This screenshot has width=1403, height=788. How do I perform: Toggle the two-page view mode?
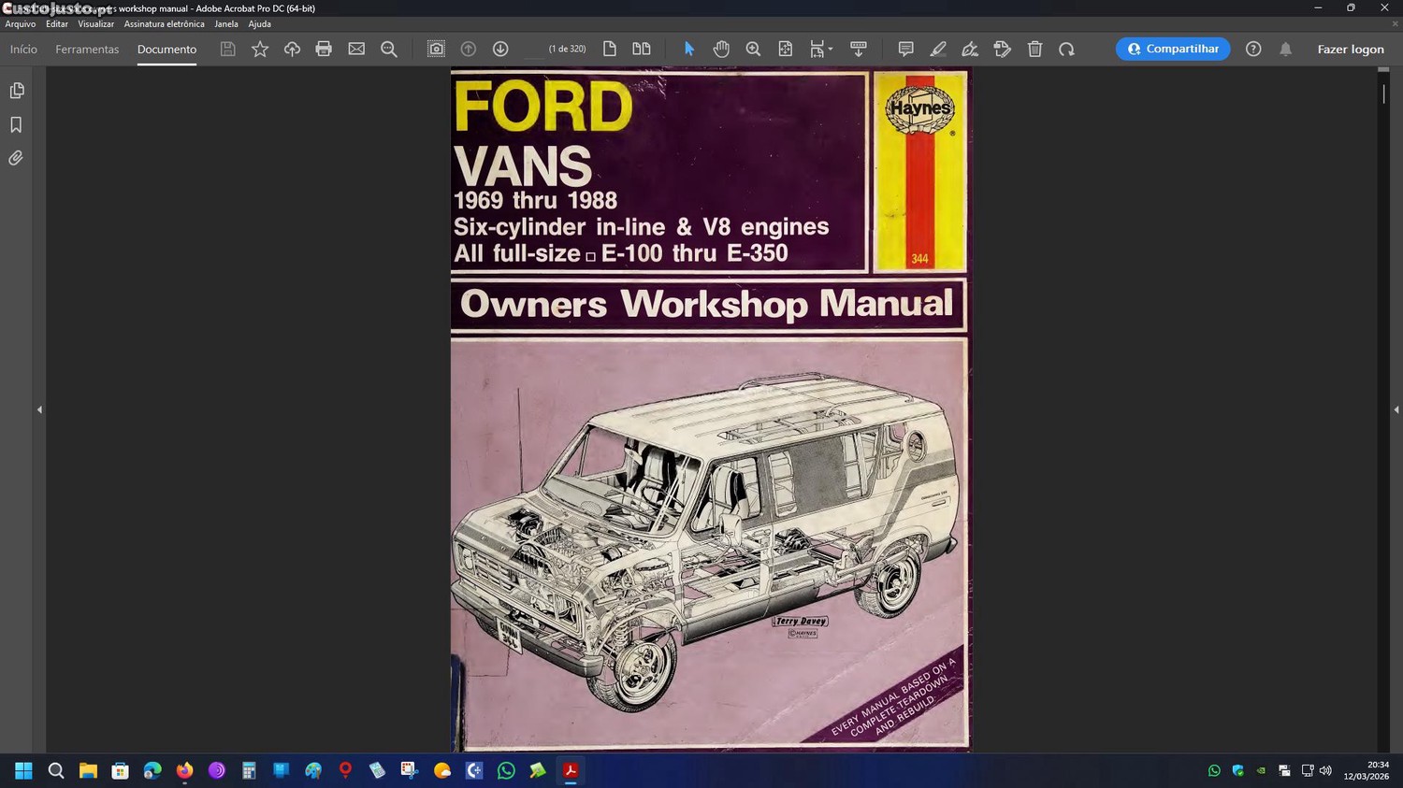[x=642, y=49]
